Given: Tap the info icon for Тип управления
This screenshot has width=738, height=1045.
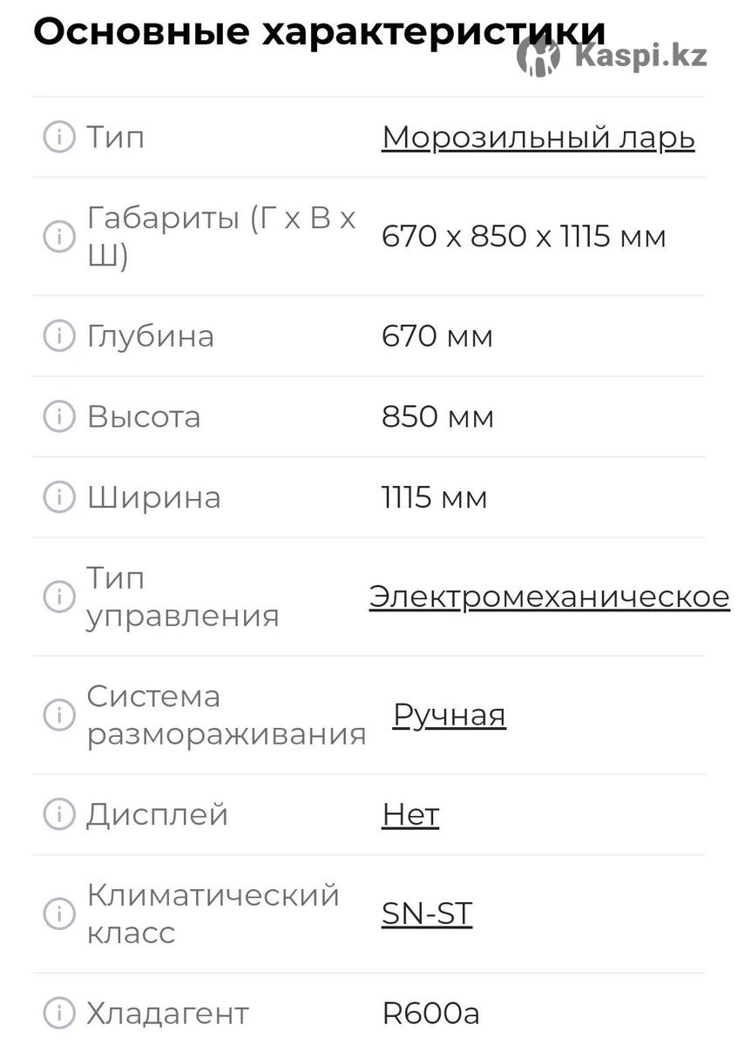Looking at the screenshot, I should coord(59,597).
